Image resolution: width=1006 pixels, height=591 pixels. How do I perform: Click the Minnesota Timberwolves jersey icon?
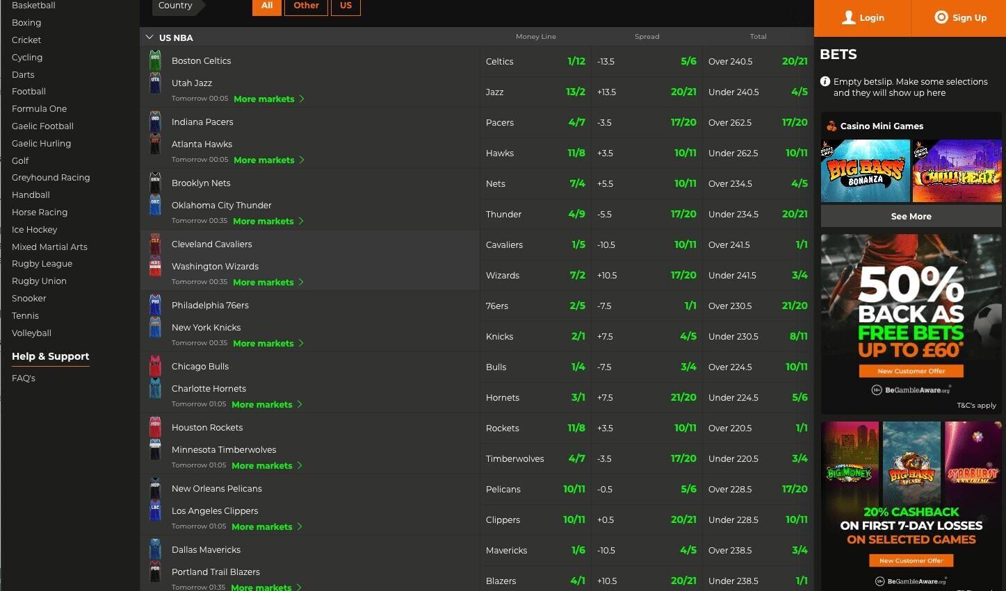click(155, 449)
